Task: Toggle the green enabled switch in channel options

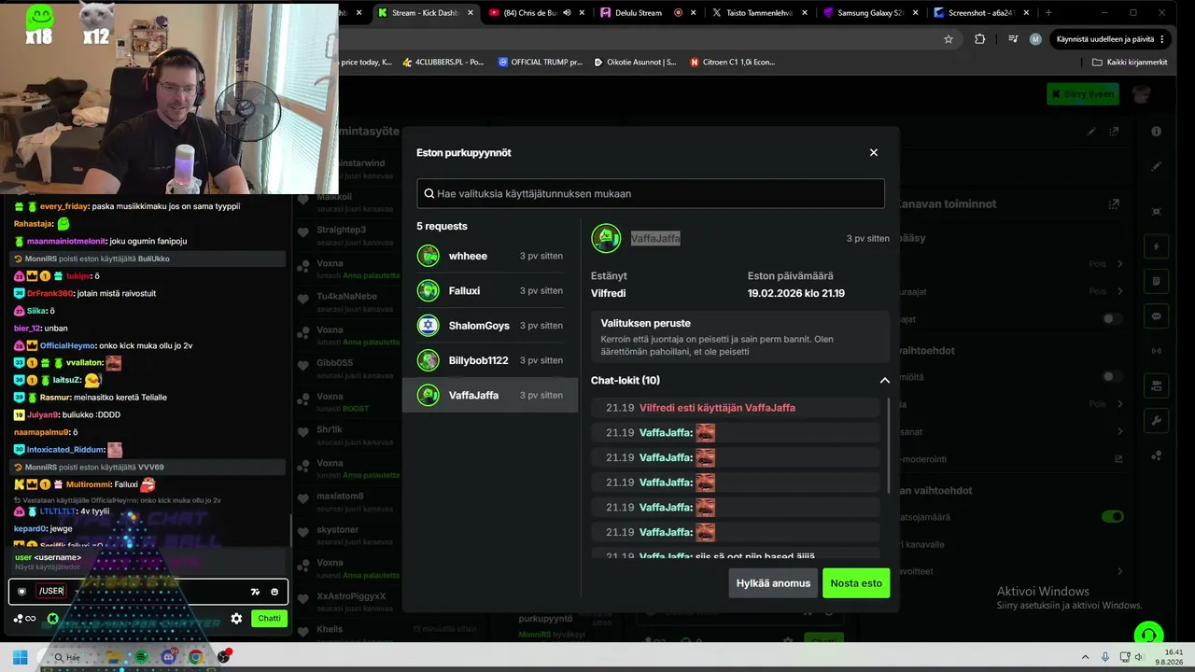Action: [x=1112, y=516]
